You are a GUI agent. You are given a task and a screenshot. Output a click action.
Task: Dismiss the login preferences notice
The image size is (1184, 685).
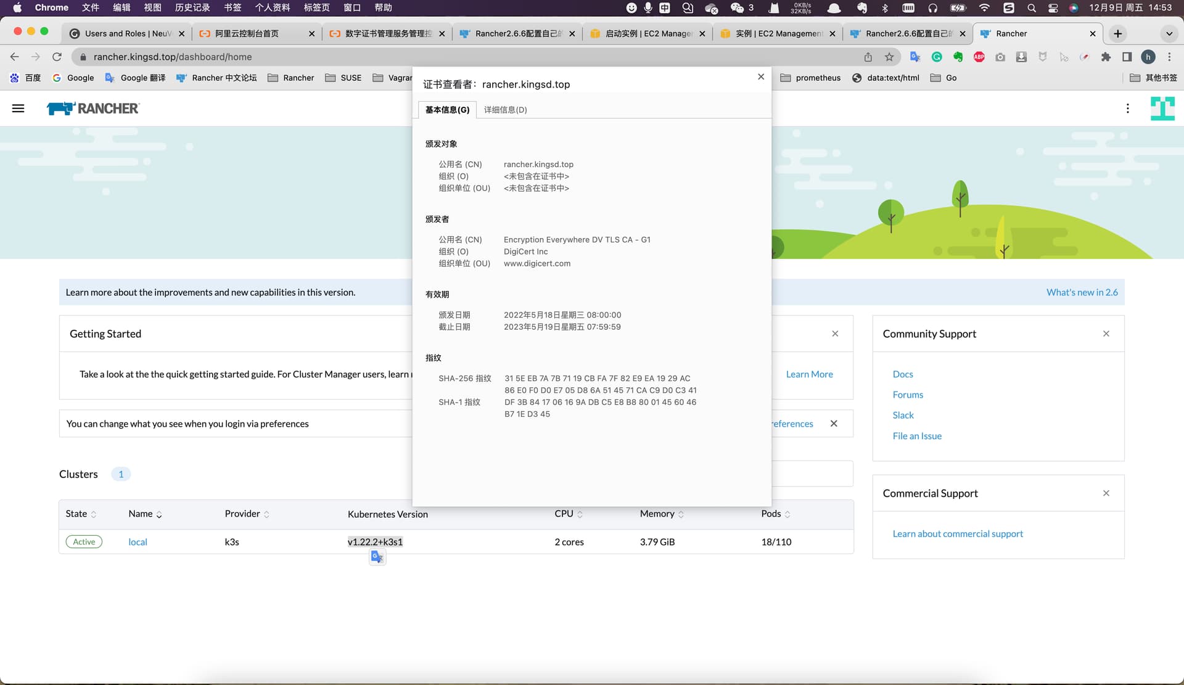click(x=834, y=424)
